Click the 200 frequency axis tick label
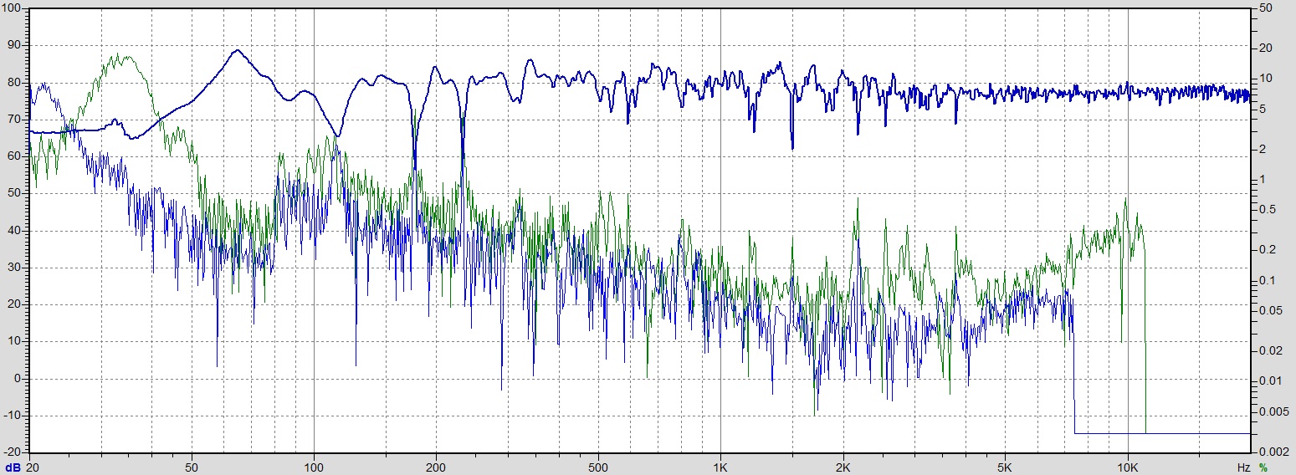 [x=435, y=467]
